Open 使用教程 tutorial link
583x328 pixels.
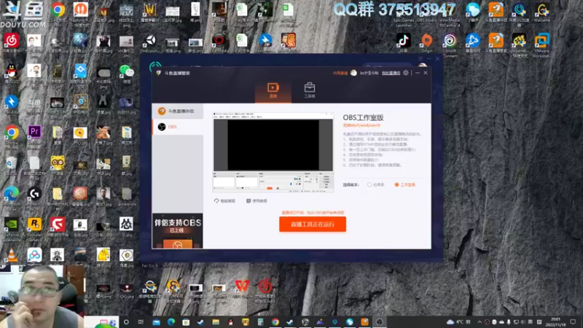[x=257, y=201]
